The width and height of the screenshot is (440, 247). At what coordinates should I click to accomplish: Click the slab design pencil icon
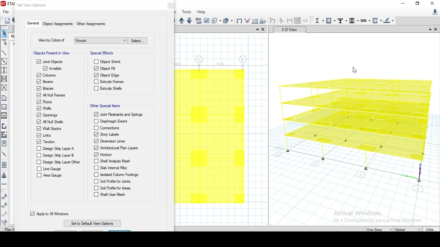pos(386,21)
